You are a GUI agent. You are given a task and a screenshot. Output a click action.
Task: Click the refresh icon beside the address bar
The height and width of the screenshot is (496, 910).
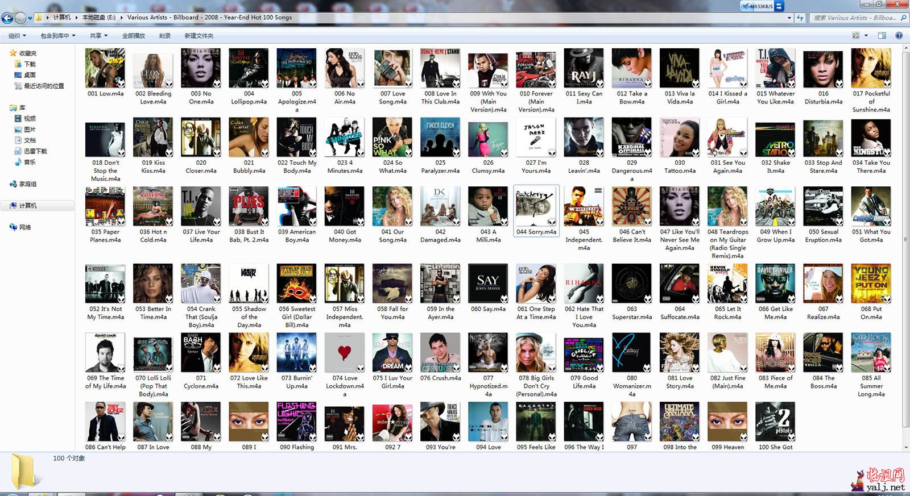800,18
